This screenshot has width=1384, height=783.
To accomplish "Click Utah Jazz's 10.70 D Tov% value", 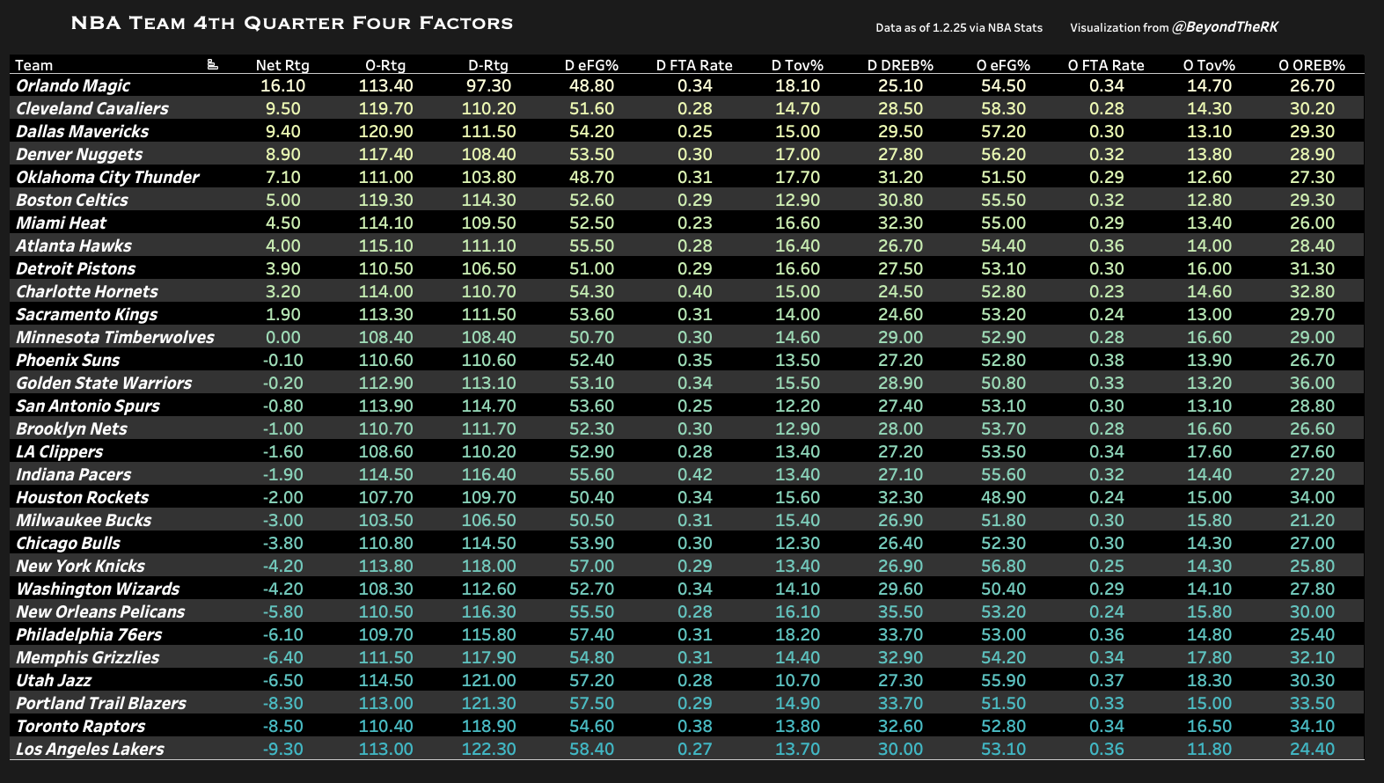I will (797, 680).
